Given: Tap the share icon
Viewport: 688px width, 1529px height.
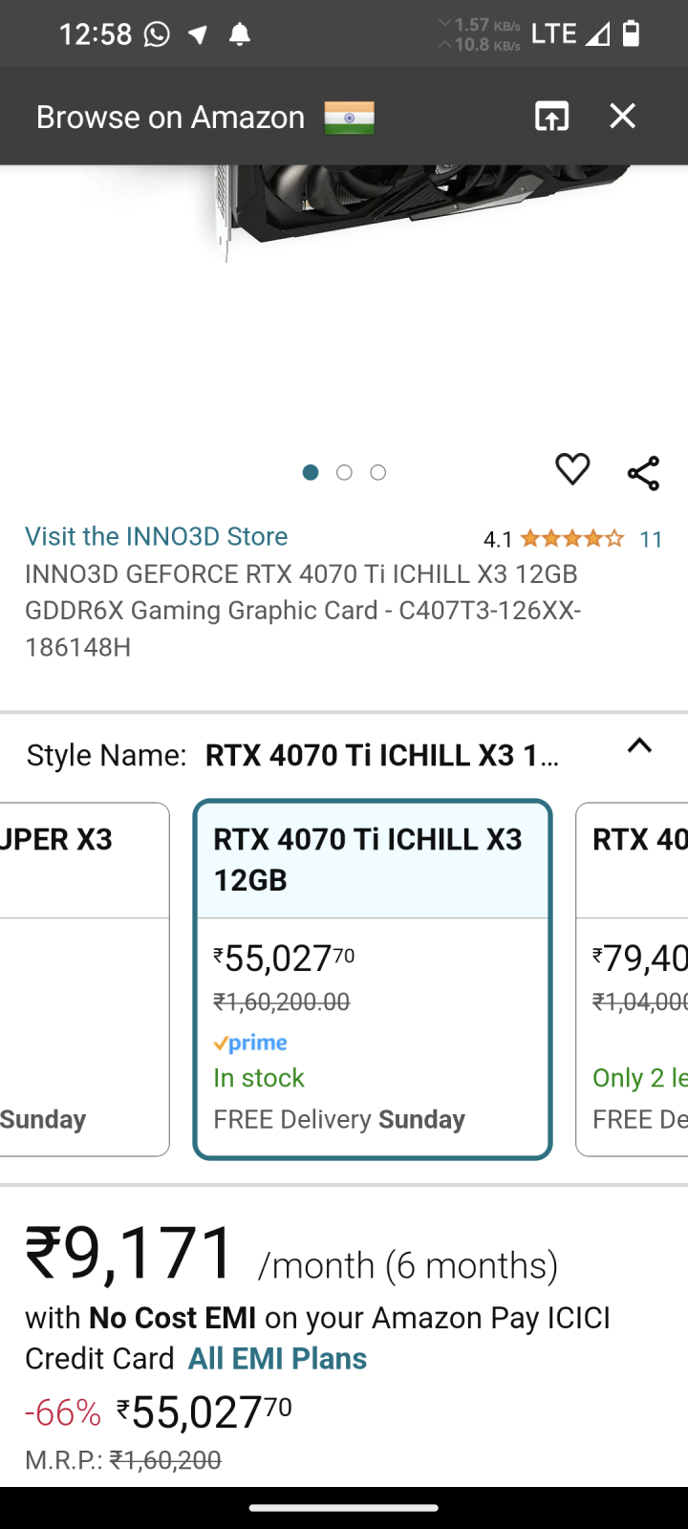Looking at the screenshot, I should tap(643, 473).
